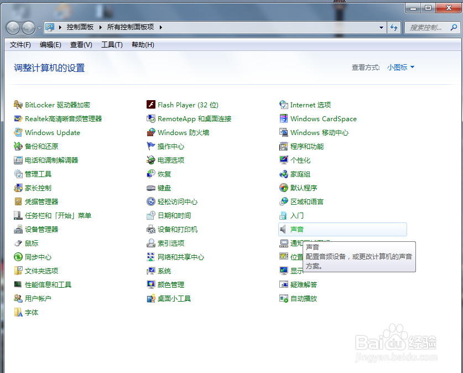Open the 电源选项 icon
The width and height of the screenshot is (463, 373).
151,160
